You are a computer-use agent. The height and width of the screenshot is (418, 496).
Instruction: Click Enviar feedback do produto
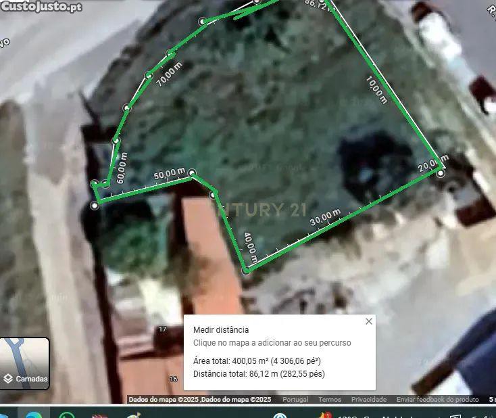437,400
